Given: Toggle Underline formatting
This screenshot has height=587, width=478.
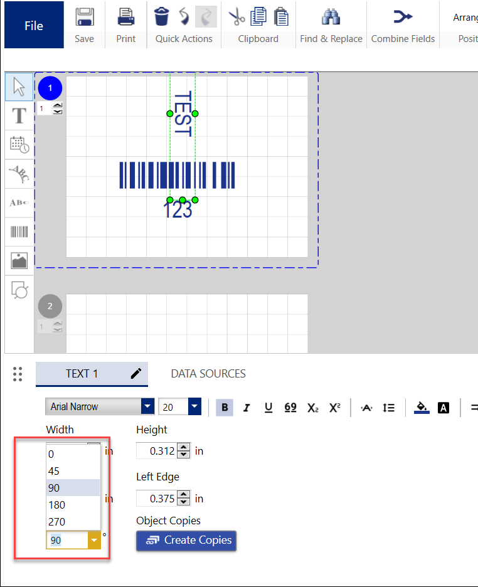Looking at the screenshot, I should (x=268, y=408).
